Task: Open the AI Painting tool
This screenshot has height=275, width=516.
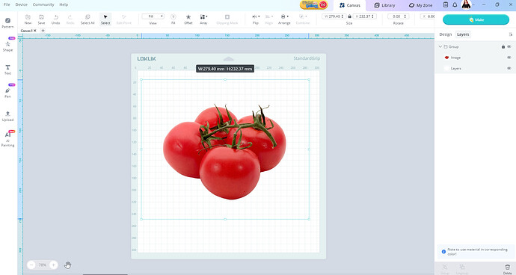Action: [x=7, y=139]
